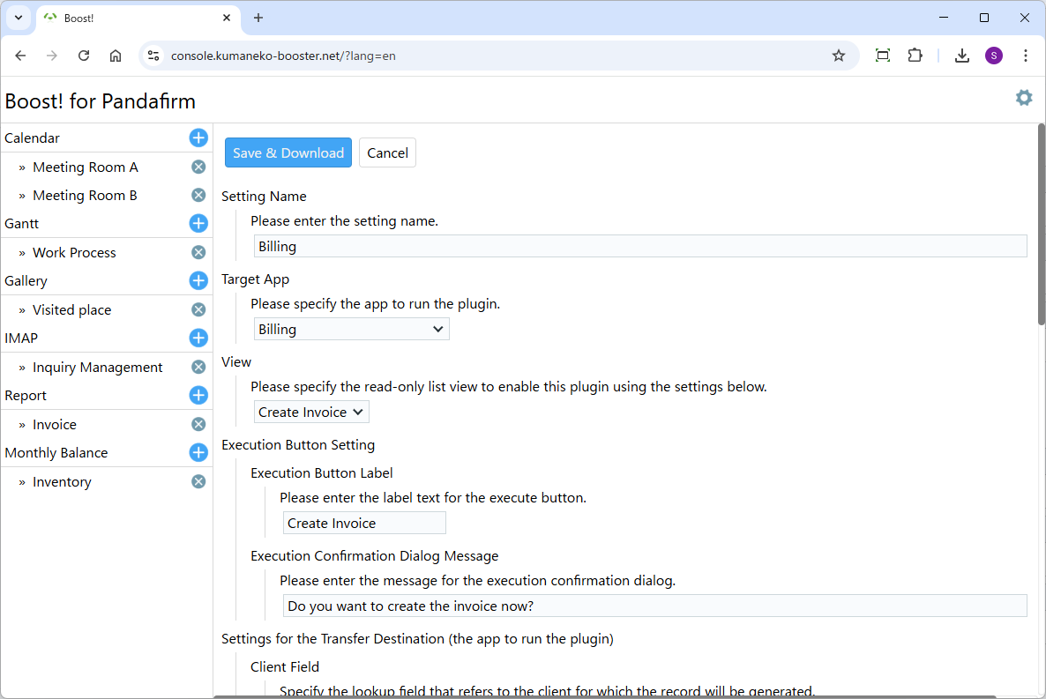1046x699 pixels.
Task: Add a new Gallery setting via plus icon
Action: tap(198, 280)
